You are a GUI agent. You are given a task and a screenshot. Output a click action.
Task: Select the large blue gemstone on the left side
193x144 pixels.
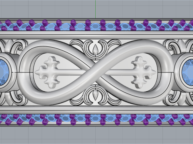(4, 72)
